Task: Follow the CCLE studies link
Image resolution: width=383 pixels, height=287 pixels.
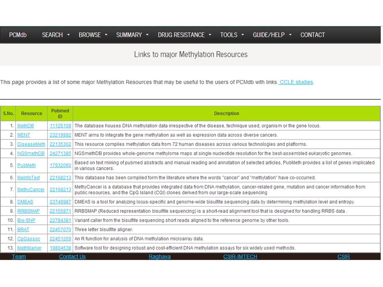Action: click(x=296, y=82)
